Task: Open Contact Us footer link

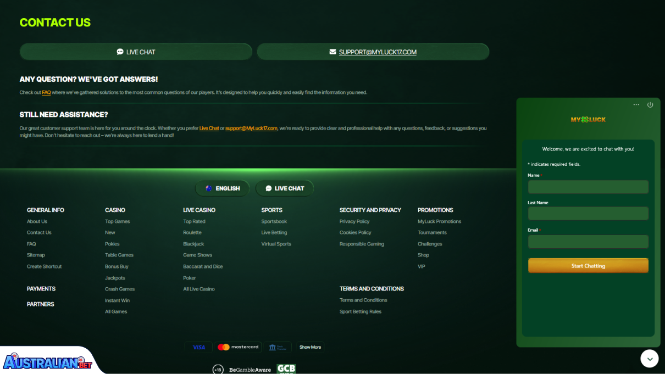Action: 39,232
